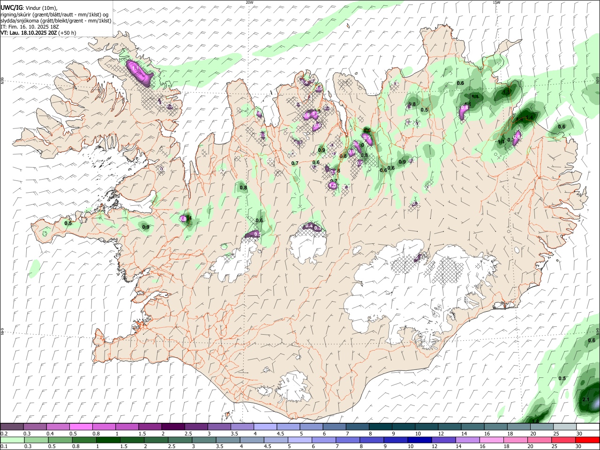Click the 0.9 rain value on Snæfellsnes peninsula
The height and width of the screenshot is (450, 600).
coord(146,227)
